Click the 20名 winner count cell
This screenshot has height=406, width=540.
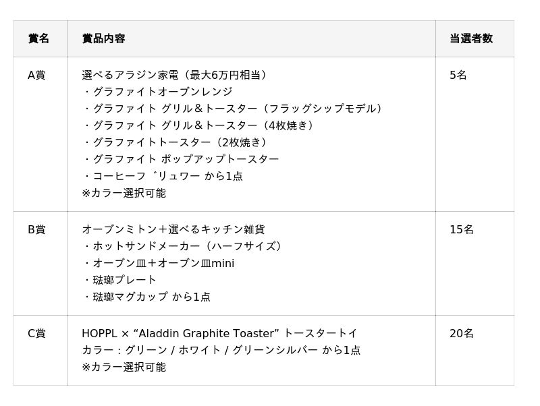462,333
